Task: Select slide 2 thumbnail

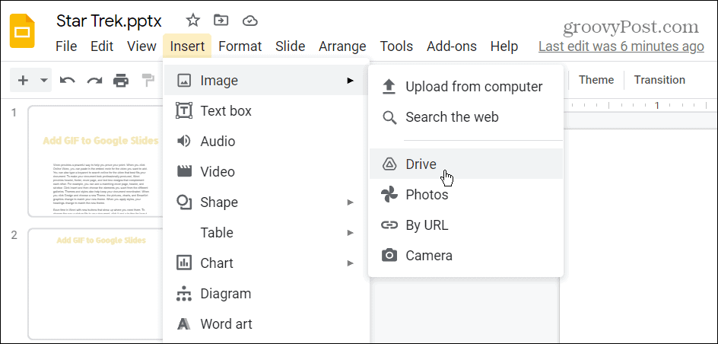Action: click(96, 284)
